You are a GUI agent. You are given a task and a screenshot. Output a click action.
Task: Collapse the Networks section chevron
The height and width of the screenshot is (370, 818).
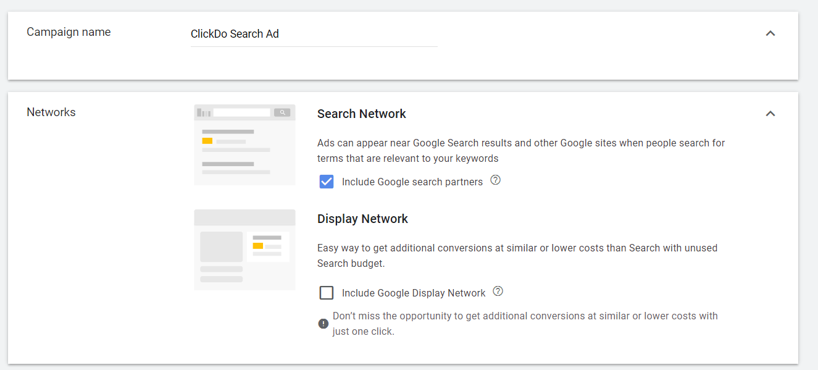coord(770,114)
